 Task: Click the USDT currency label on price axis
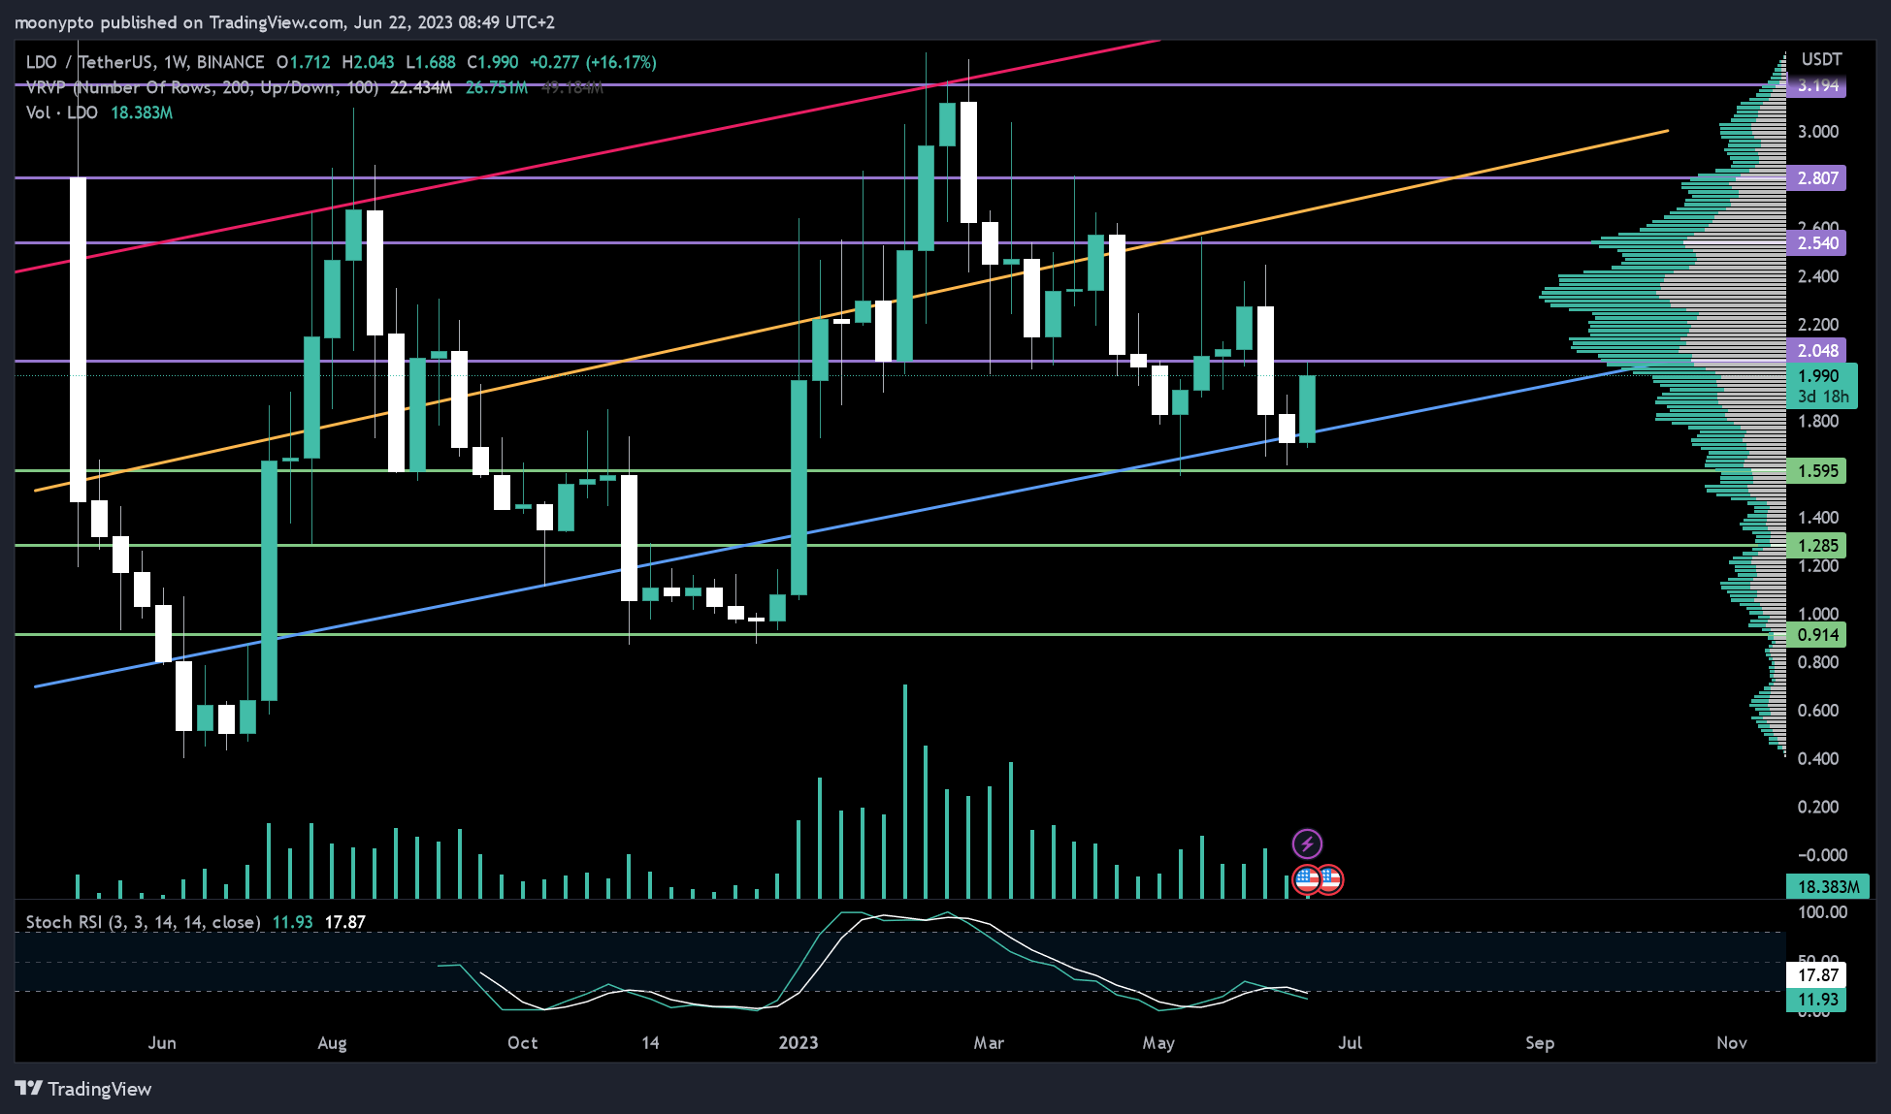(x=1820, y=59)
